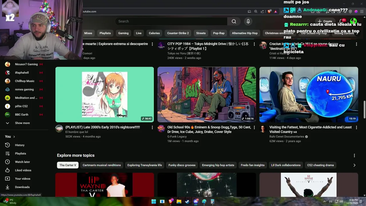Open more options for Craciun in New York video
The height and width of the screenshot is (206, 366).
356,44
